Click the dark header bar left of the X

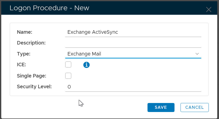150,8
